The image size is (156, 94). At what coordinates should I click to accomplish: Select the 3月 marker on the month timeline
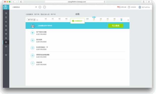[x=108, y=19]
